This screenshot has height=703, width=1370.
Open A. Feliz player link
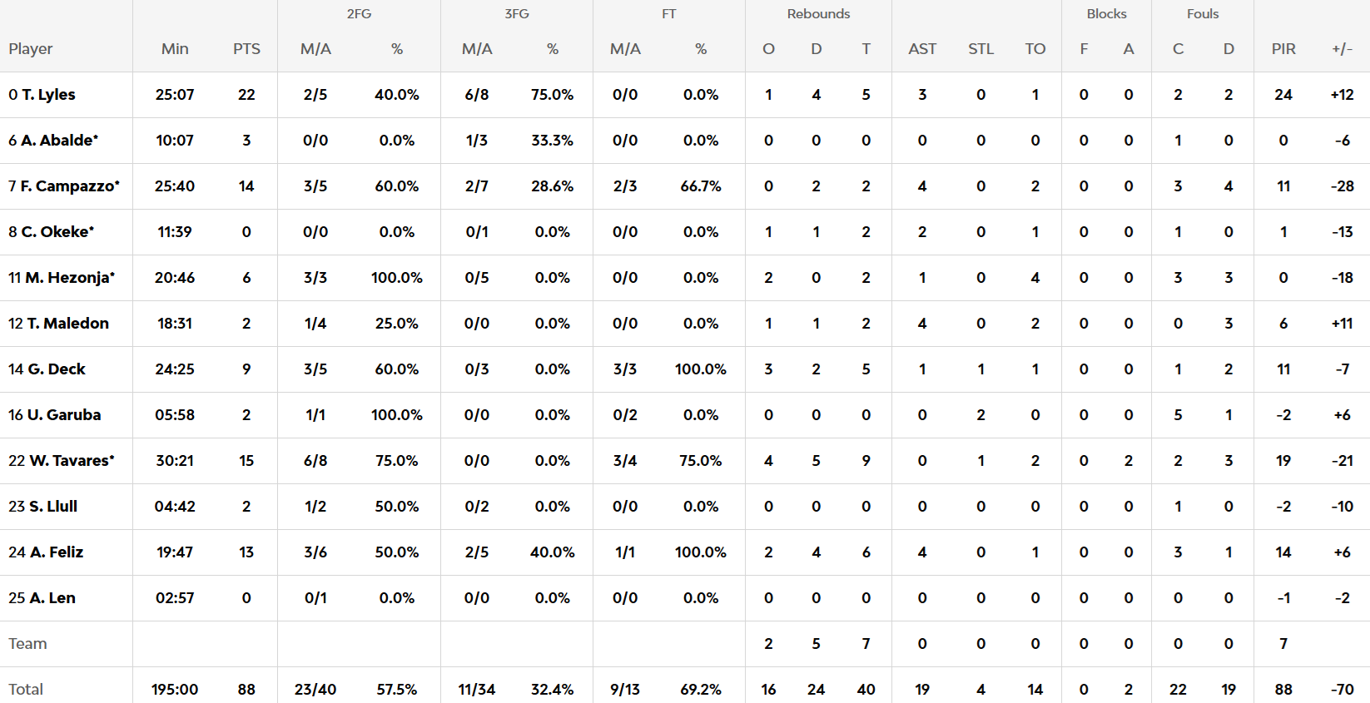[57, 552]
